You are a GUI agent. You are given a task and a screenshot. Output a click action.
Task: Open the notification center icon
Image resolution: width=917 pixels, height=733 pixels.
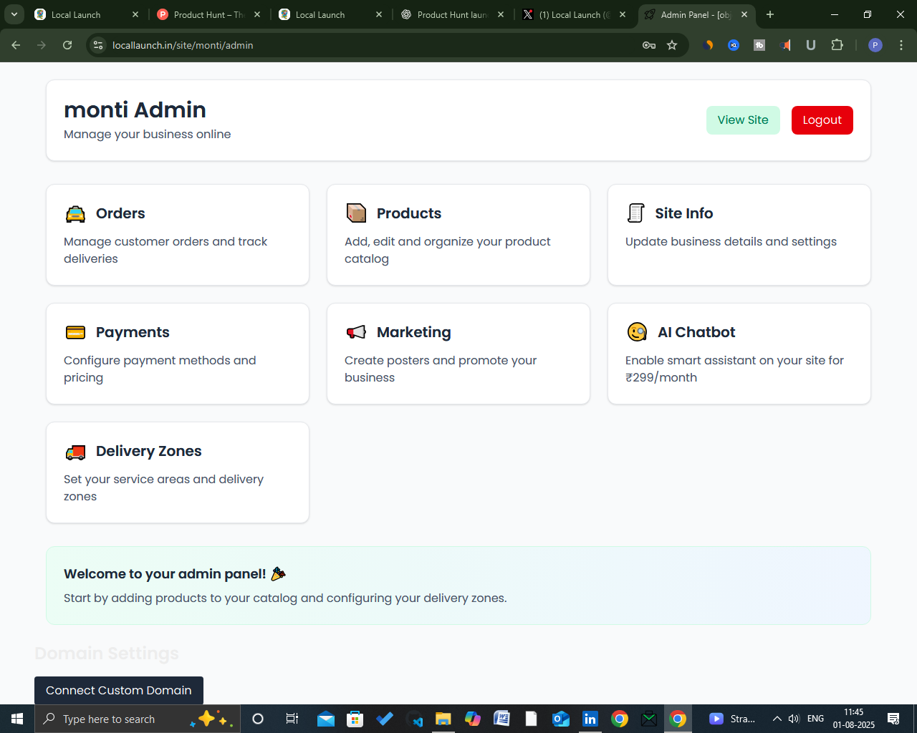pyautogui.click(x=893, y=719)
